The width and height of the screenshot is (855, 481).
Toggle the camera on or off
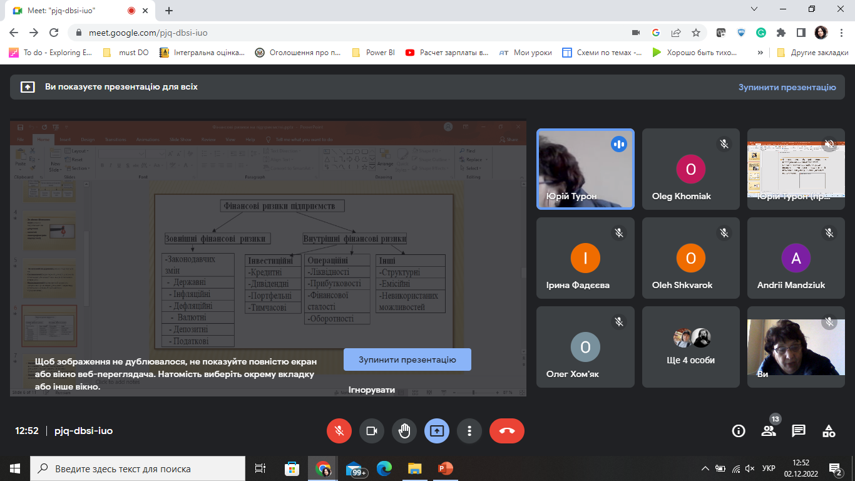[x=371, y=431]
